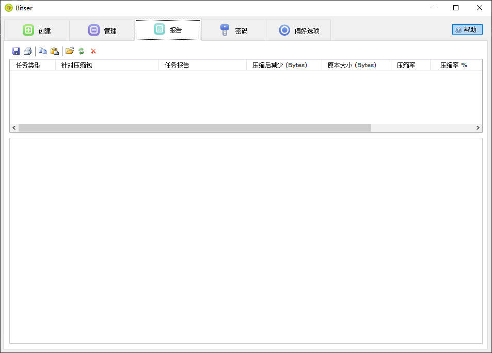Click the green refresh arrows icon
Screen dimensions: 492x353
pos(82,51)
